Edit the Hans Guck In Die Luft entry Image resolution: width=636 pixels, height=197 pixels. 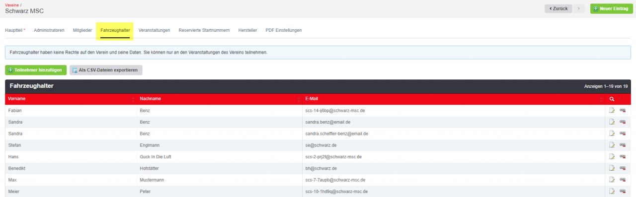(612, 156)
